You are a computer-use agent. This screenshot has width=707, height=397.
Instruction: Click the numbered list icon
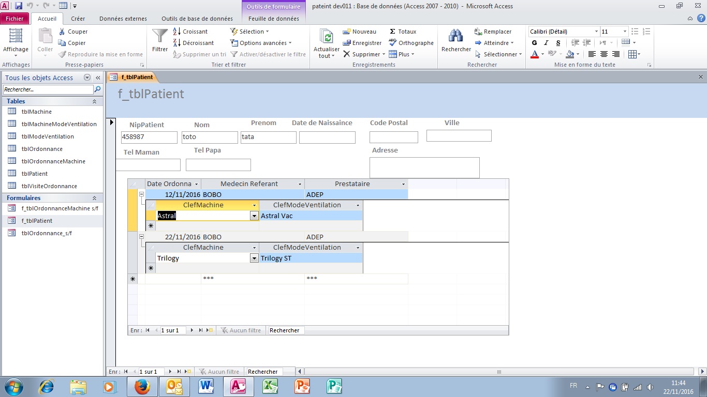coord(645,32)
